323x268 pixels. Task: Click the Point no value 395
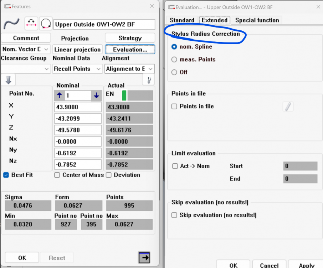(x=92, y=224)
